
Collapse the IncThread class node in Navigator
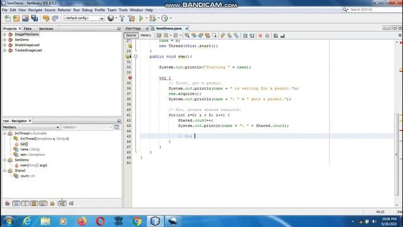click(x=4, y=133)
